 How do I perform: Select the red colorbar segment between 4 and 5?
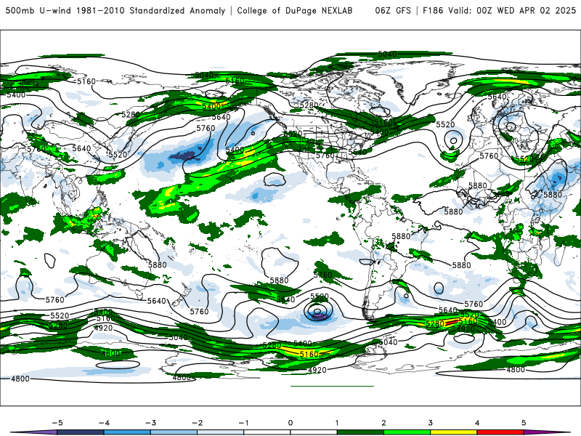[x=500, y=432]
